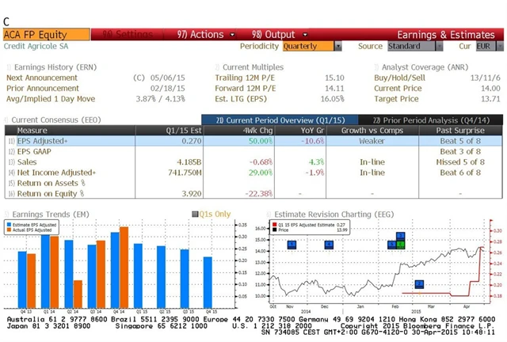Viewport: 507px width, 342px height.
Task: Click the Current Consensus (EEO) section icon
Action: coord(8,120)
